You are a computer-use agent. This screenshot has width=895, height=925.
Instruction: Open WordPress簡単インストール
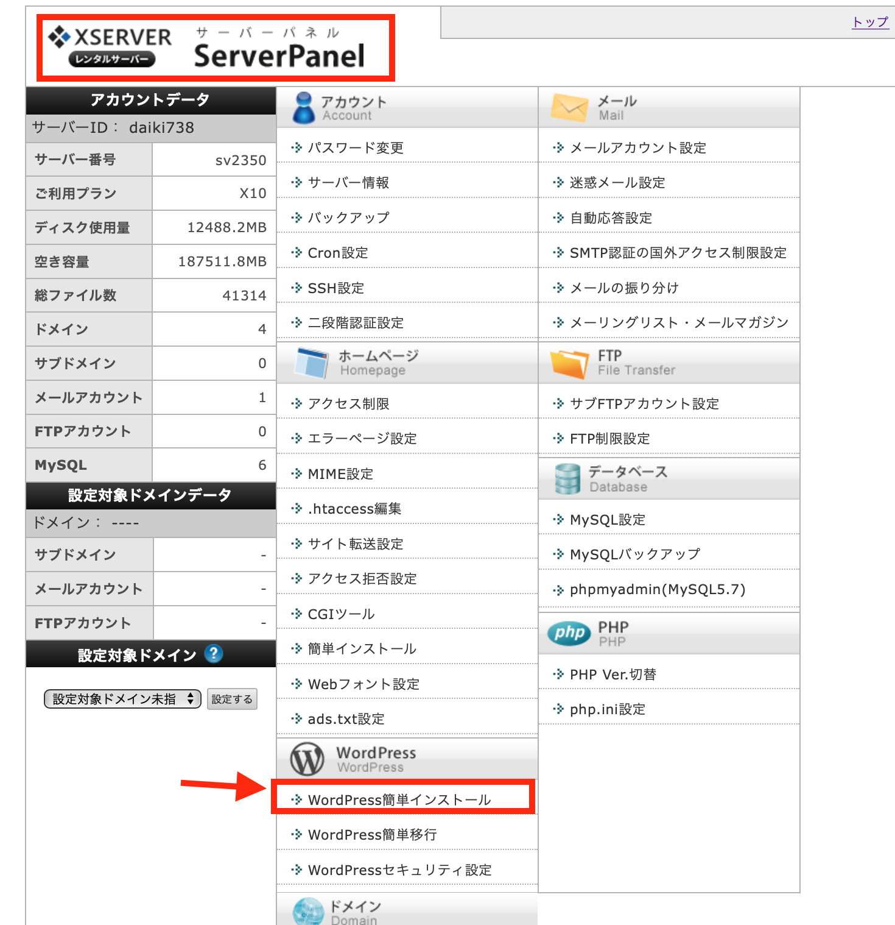pyautogui.click(x=399, y=799)
